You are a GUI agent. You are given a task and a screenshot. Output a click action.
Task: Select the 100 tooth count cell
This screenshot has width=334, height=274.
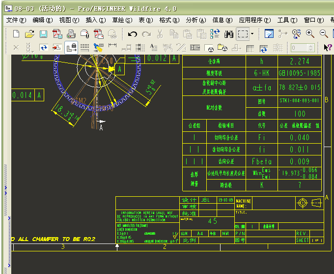[300, 114]
